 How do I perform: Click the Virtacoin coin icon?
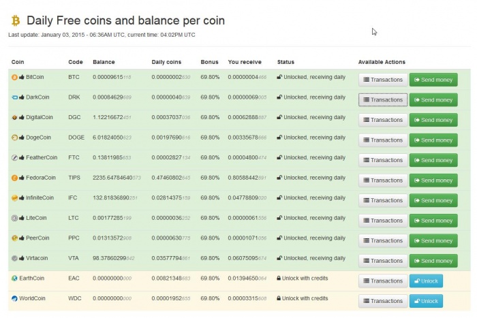14,258
